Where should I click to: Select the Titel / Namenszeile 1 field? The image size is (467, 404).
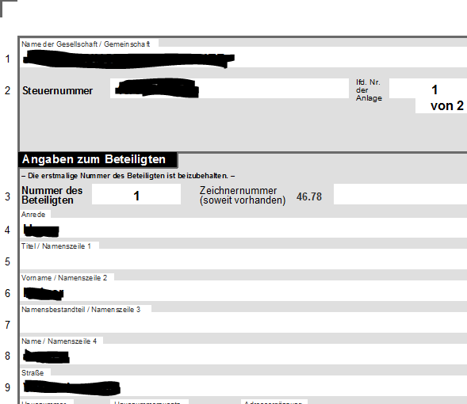[243, 259]
